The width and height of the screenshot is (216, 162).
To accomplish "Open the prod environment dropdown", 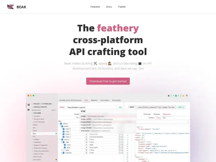I will (54, 110).
